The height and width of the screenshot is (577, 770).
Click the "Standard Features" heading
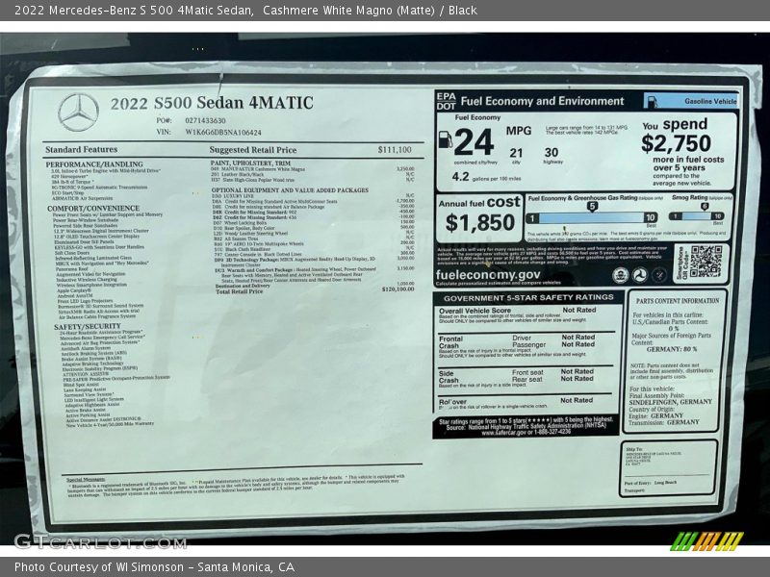click(82, 149)
